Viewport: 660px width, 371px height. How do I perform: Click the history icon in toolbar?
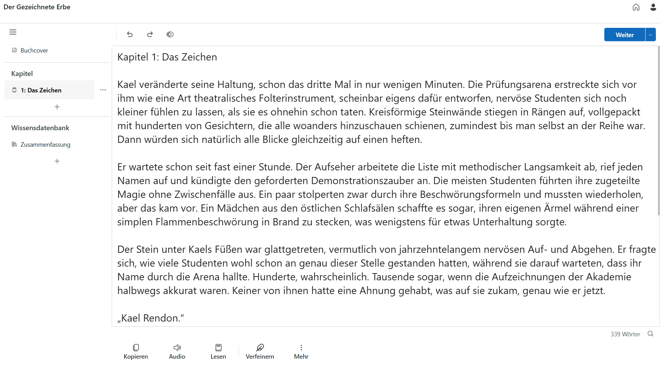tap(170, 34)
